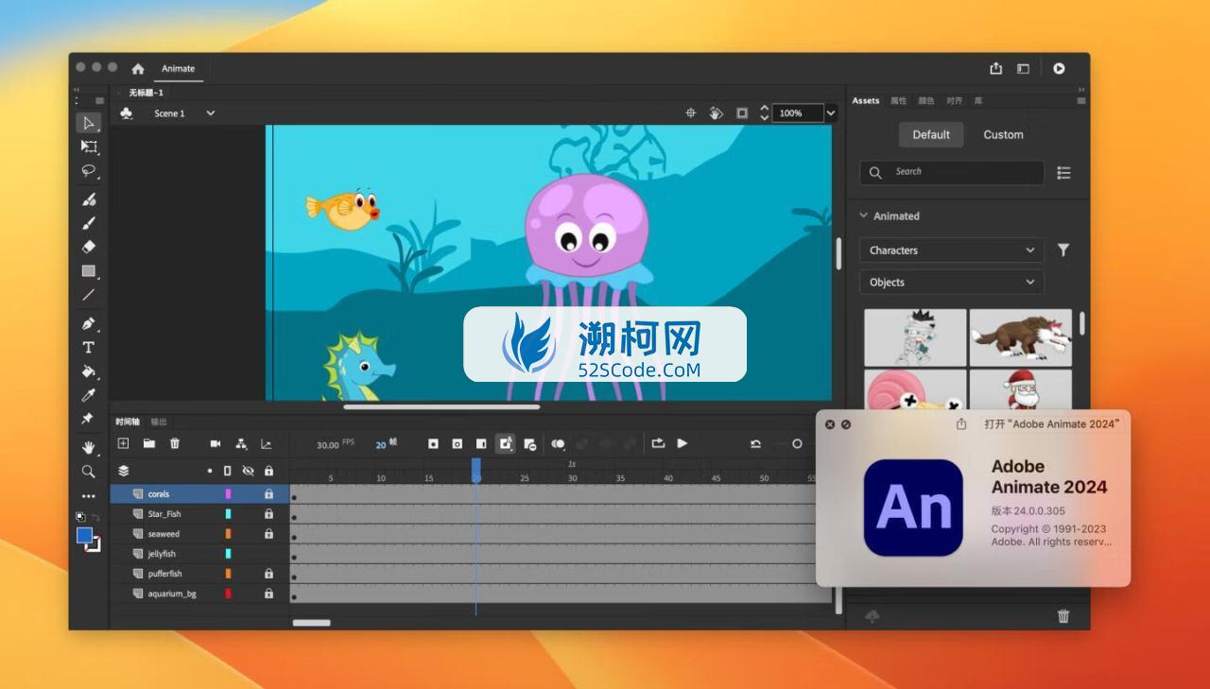This screenshot has height=689, width=1210.
Task: Open the more tools ellipsis
Action: 88,495
